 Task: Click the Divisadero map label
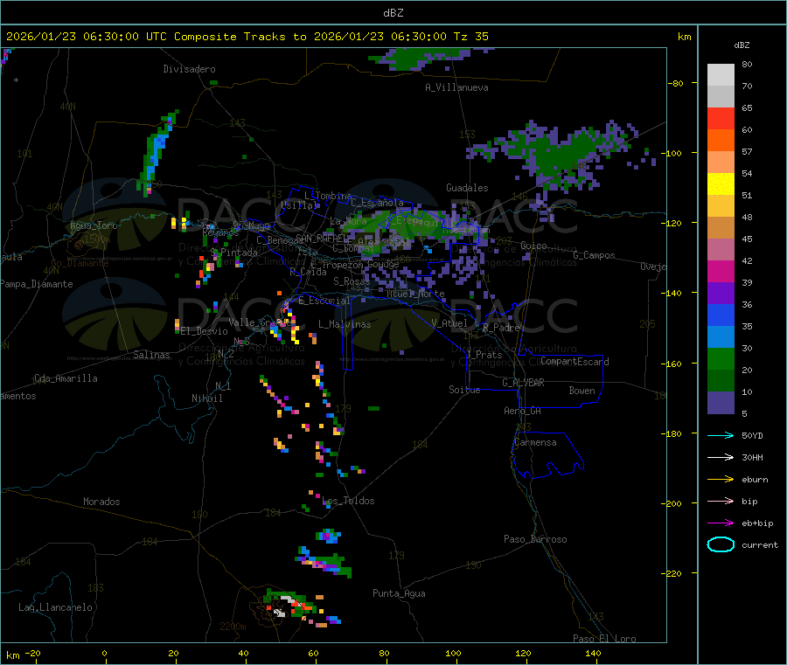pos(189,69)
